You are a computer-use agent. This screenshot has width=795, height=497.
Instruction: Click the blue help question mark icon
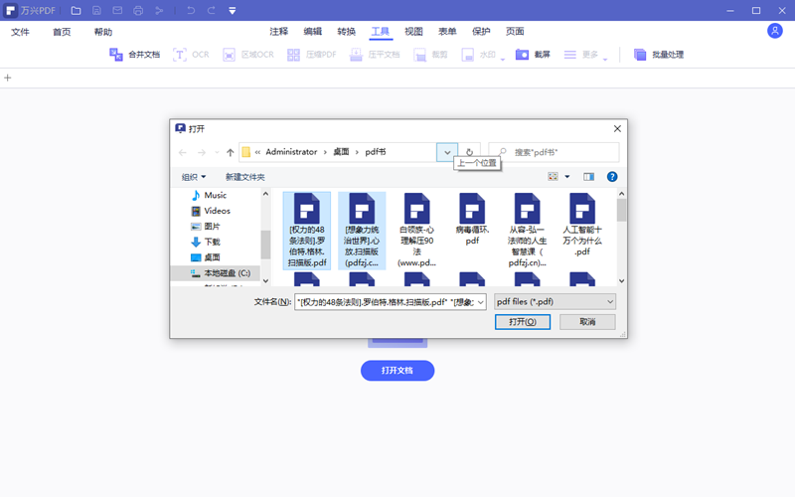tap(612, 177)
